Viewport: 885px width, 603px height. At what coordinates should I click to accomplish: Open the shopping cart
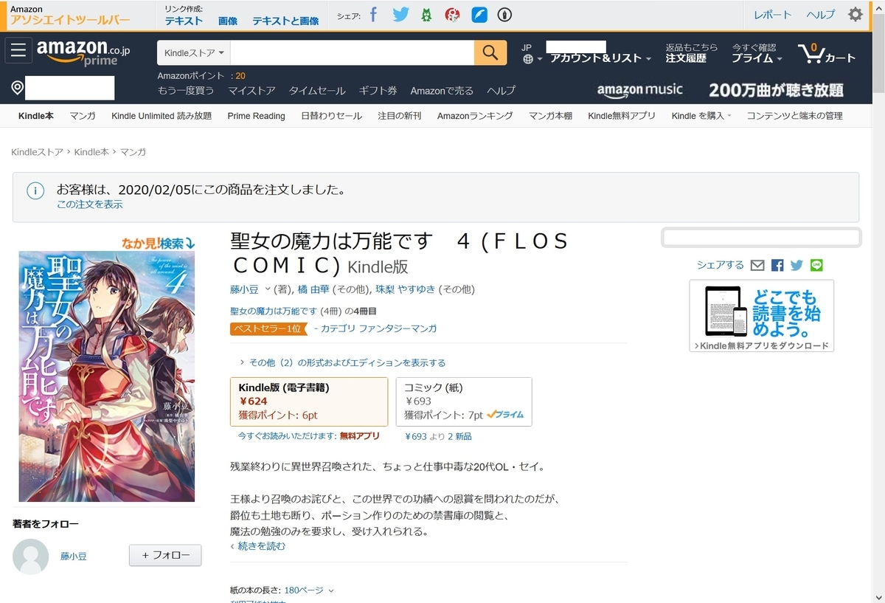tap(827, 53)
